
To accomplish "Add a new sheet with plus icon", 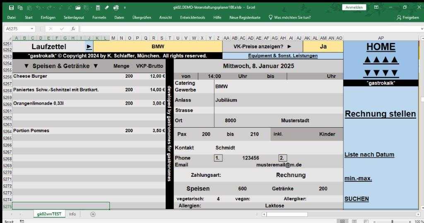I will tap(93, 214).
